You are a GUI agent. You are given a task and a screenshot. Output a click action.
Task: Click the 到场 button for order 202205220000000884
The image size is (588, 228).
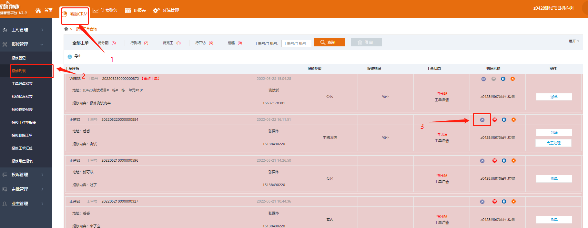tap(554, 133)
